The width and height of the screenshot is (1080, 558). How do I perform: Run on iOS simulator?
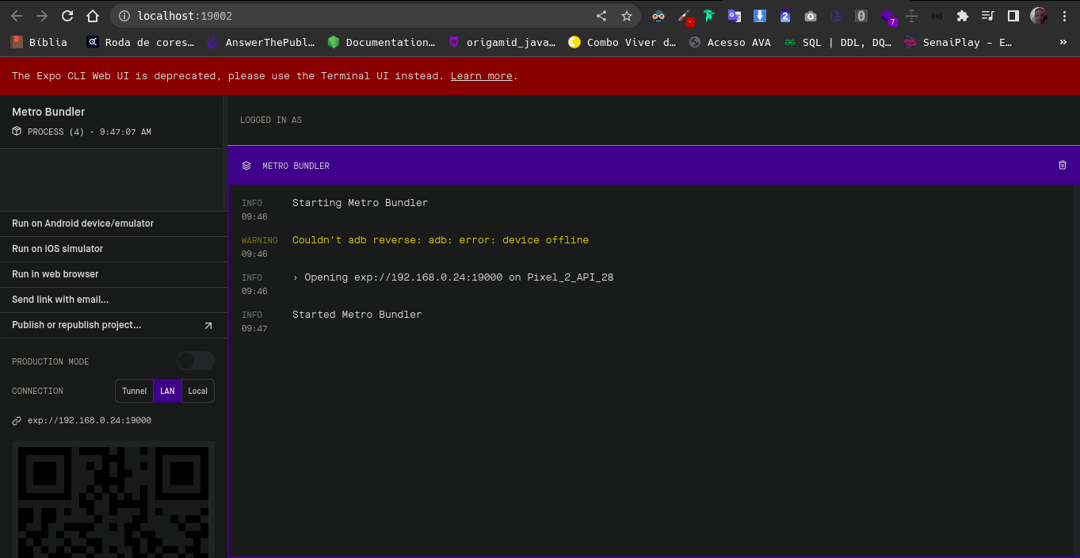click(x=113, y=249)
